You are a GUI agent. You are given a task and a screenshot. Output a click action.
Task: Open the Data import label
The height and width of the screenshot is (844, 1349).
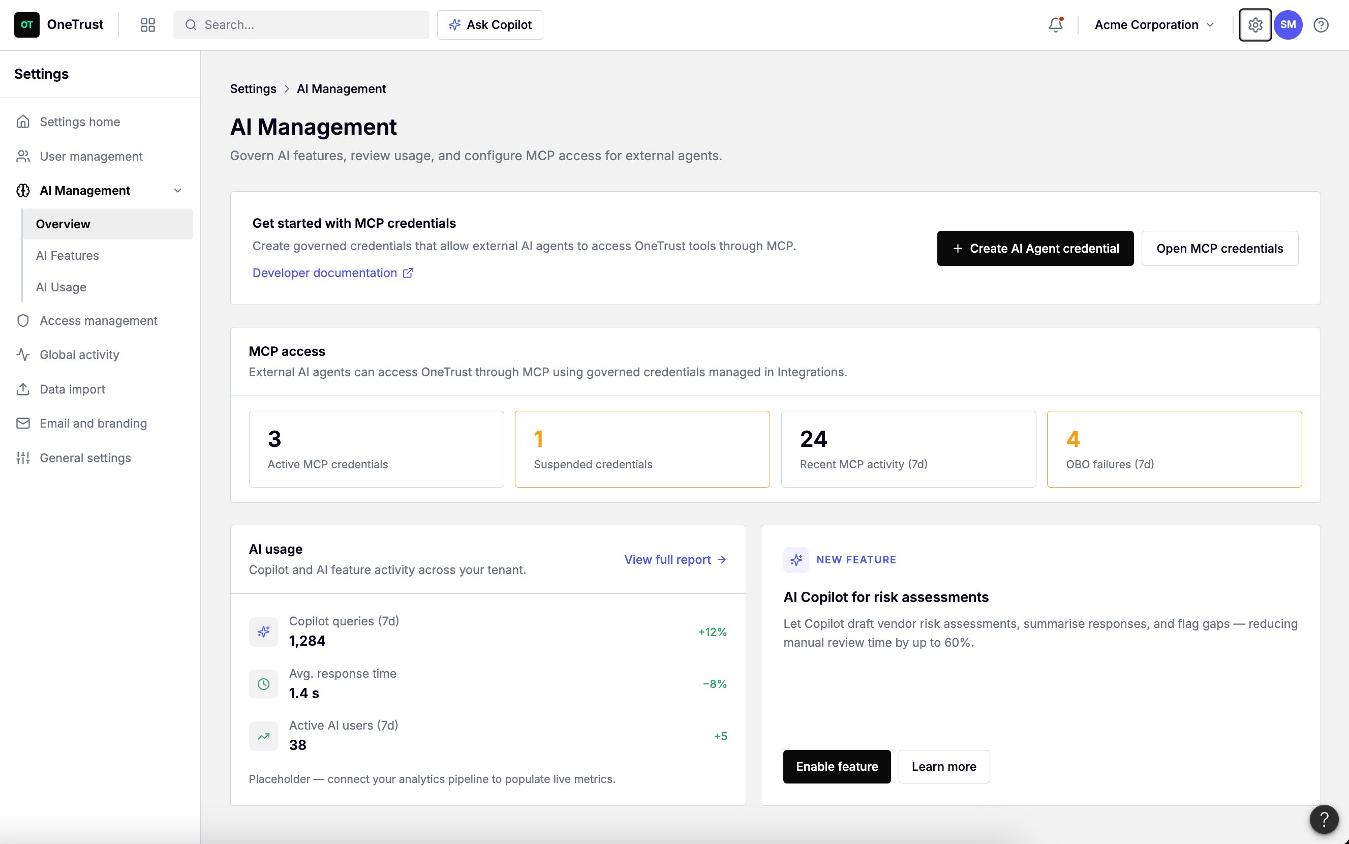(72, 389)
